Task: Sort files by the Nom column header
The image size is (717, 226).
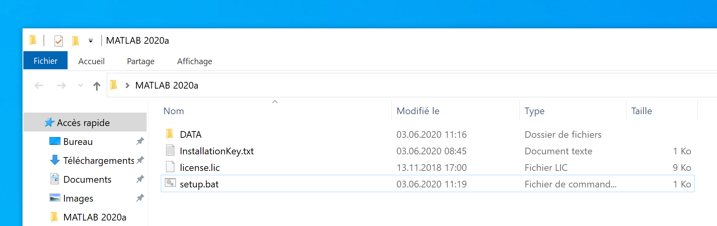Action: pos(174,111)
